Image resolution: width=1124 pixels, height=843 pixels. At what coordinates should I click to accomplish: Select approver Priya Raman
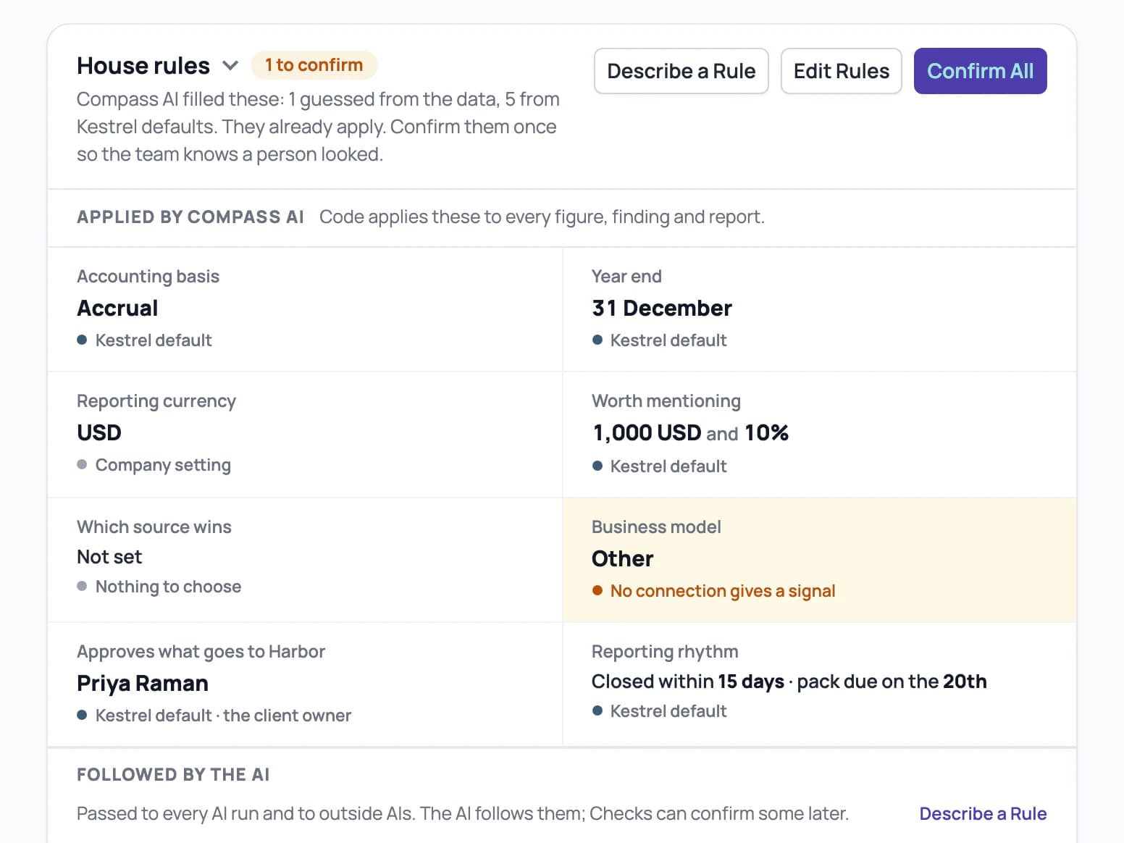point(143,683)
